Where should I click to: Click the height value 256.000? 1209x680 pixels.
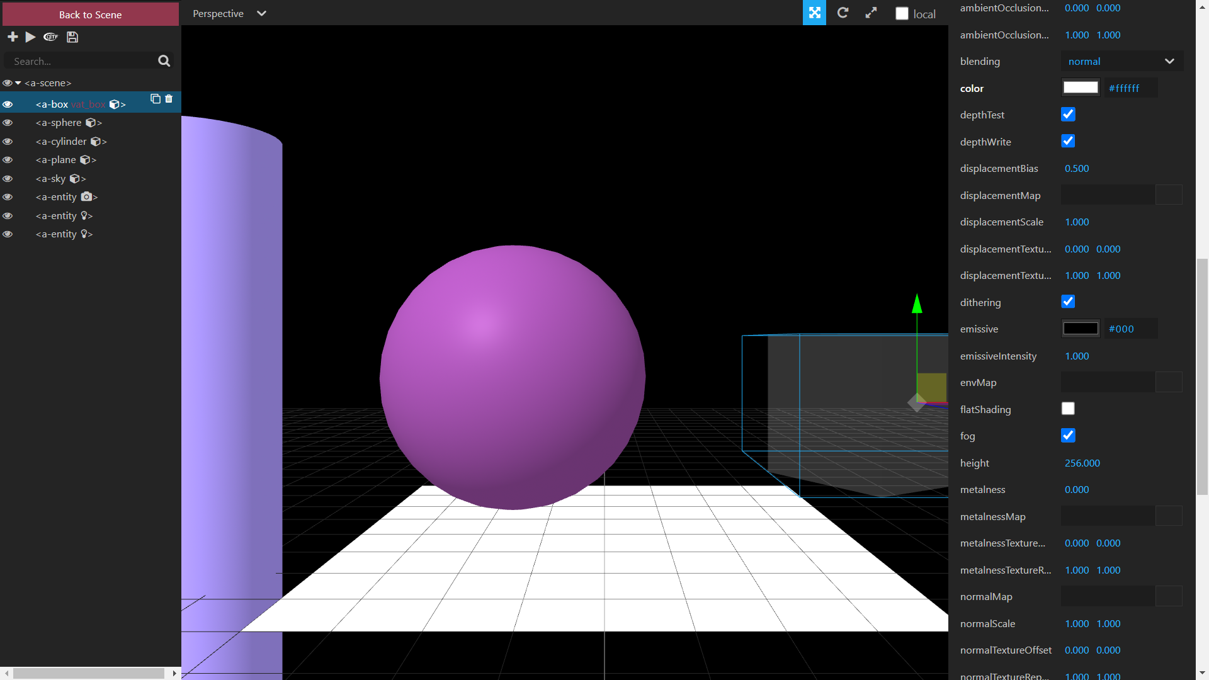[1082, 463]
